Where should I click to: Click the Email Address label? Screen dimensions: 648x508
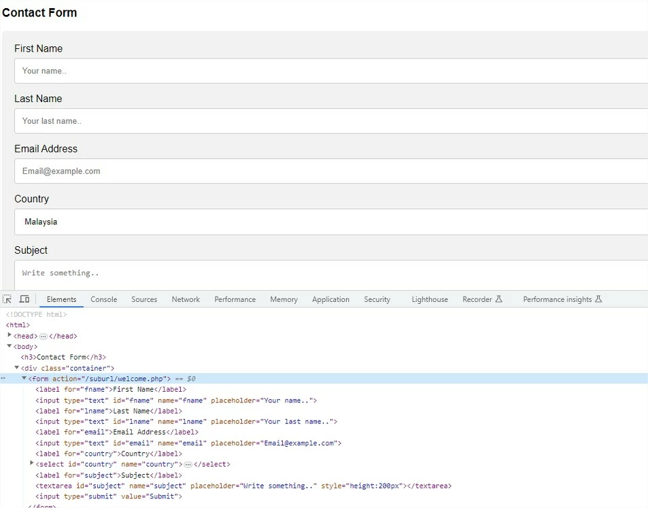coord(46,149)
